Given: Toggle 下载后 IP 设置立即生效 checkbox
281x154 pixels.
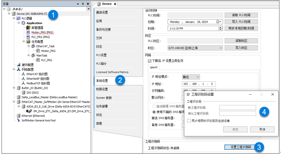Looking at the screenshot, I should coord(150,61).
